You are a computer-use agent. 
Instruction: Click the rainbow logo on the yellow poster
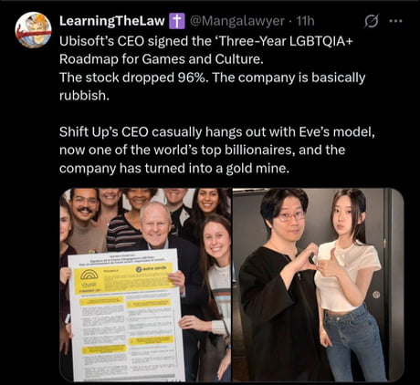[91, 275]
